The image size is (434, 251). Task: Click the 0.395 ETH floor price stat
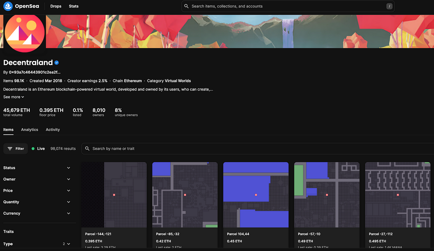click(51, 112)
